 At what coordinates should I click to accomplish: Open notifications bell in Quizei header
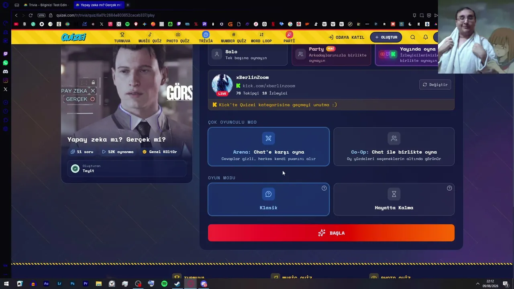tap(426, 37)
